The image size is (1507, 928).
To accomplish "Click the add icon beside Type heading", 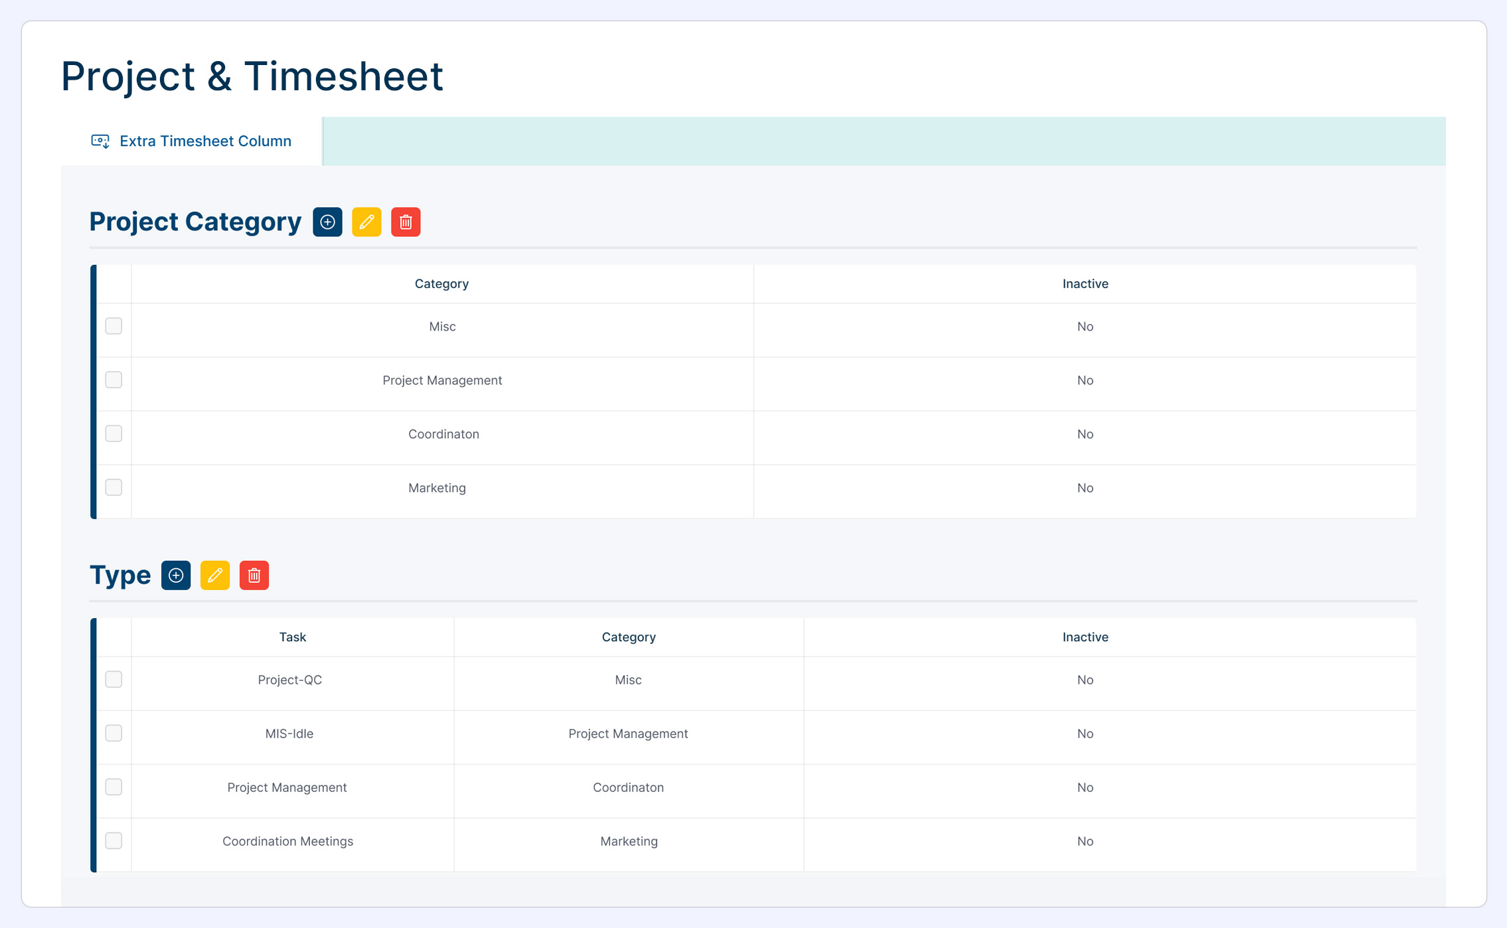I will point(176,575).
